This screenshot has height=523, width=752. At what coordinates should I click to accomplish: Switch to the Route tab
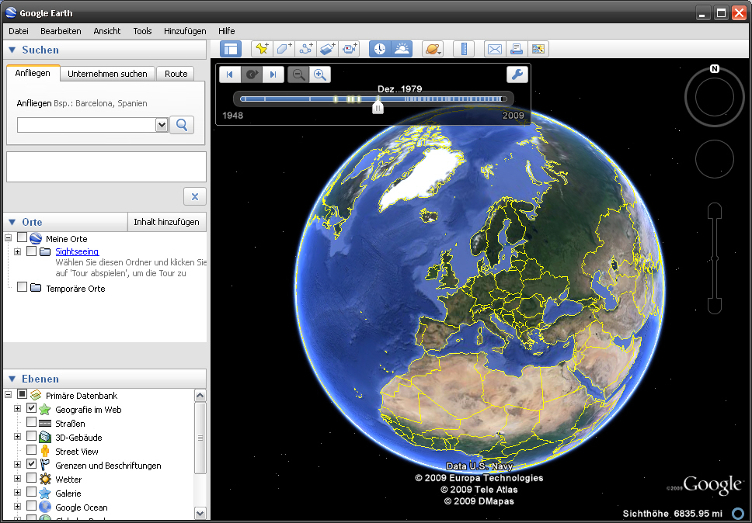[x=176, y=74]
